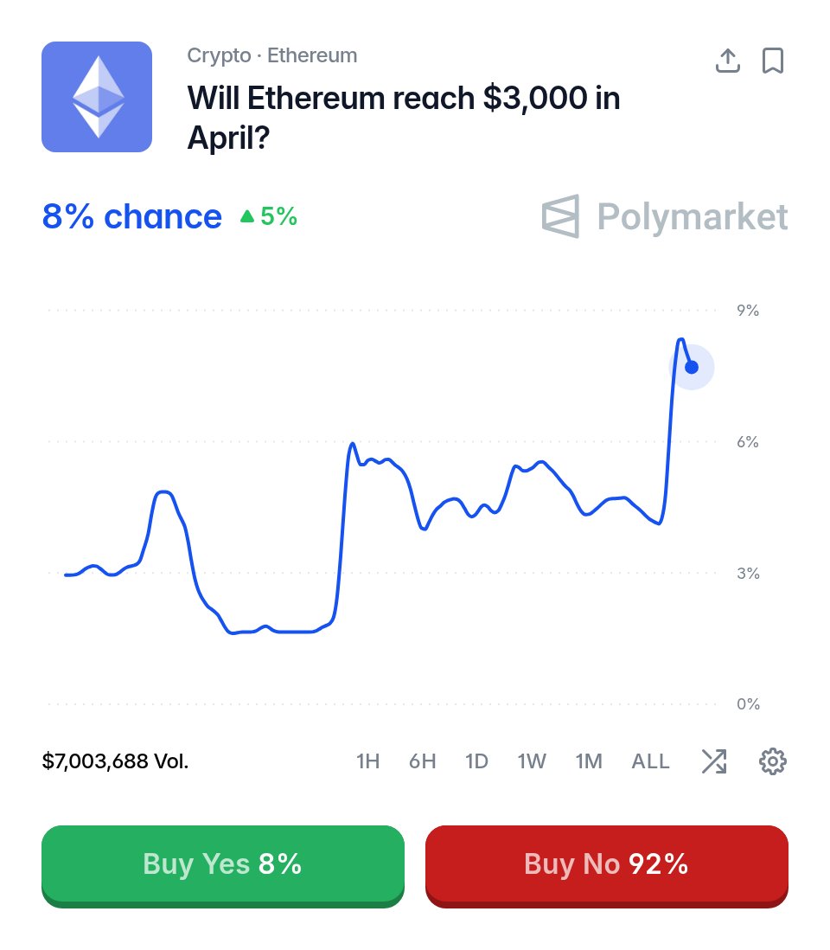
Task: Click the Polymarket logo
Action: (x=665, y=216)
